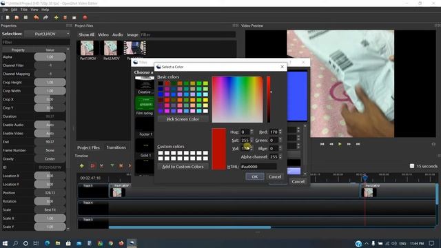Click the Scale X property value
The image size is (441, 248).
[50, 218]
